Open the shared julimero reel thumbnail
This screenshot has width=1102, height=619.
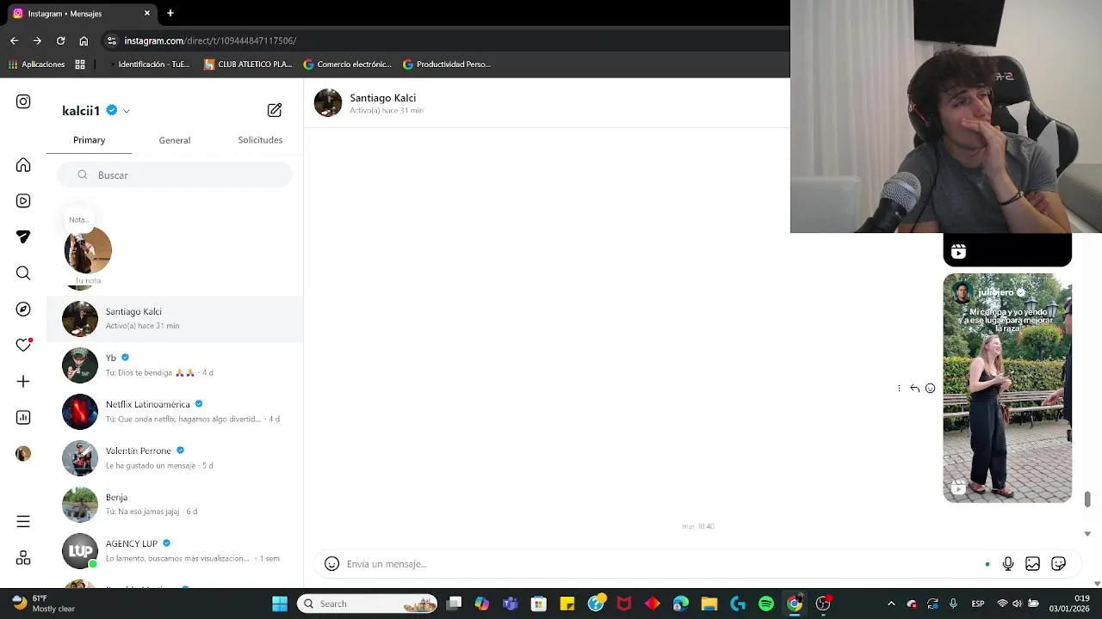pyautogui.click(x=1007, y=388)
